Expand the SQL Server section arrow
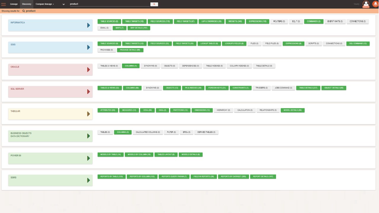This screenshot has height=213, width=379. tap(89, 92)
